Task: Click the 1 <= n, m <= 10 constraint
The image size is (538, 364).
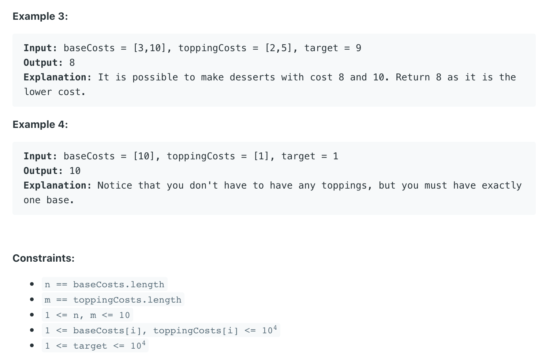Action: [x=87, y=315]
